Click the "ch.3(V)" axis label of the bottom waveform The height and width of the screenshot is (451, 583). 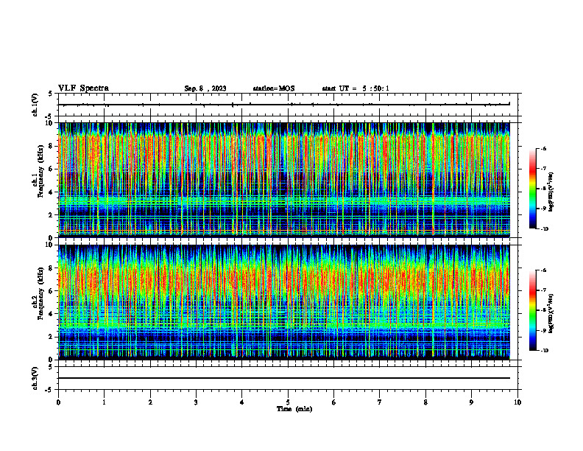tap(35, 378)
